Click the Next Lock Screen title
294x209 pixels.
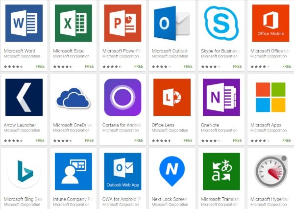[170, 199]
